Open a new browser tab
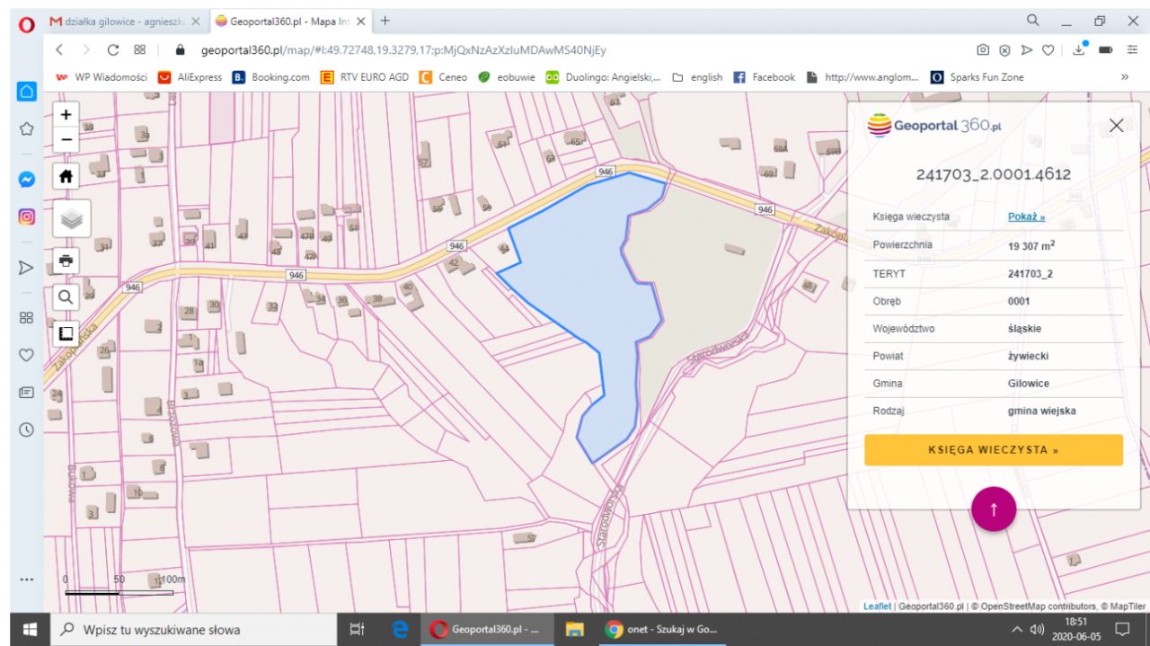 point(385,20)
